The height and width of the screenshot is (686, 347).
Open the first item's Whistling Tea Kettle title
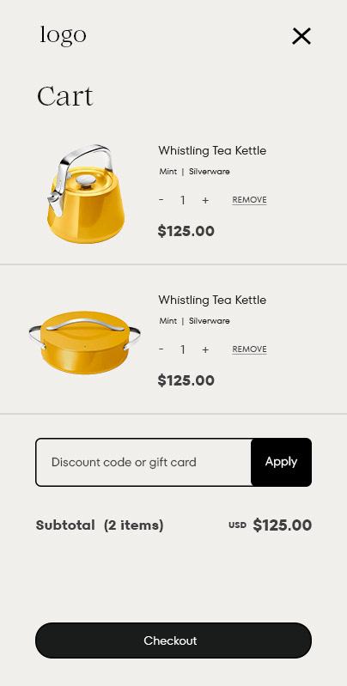212,151
